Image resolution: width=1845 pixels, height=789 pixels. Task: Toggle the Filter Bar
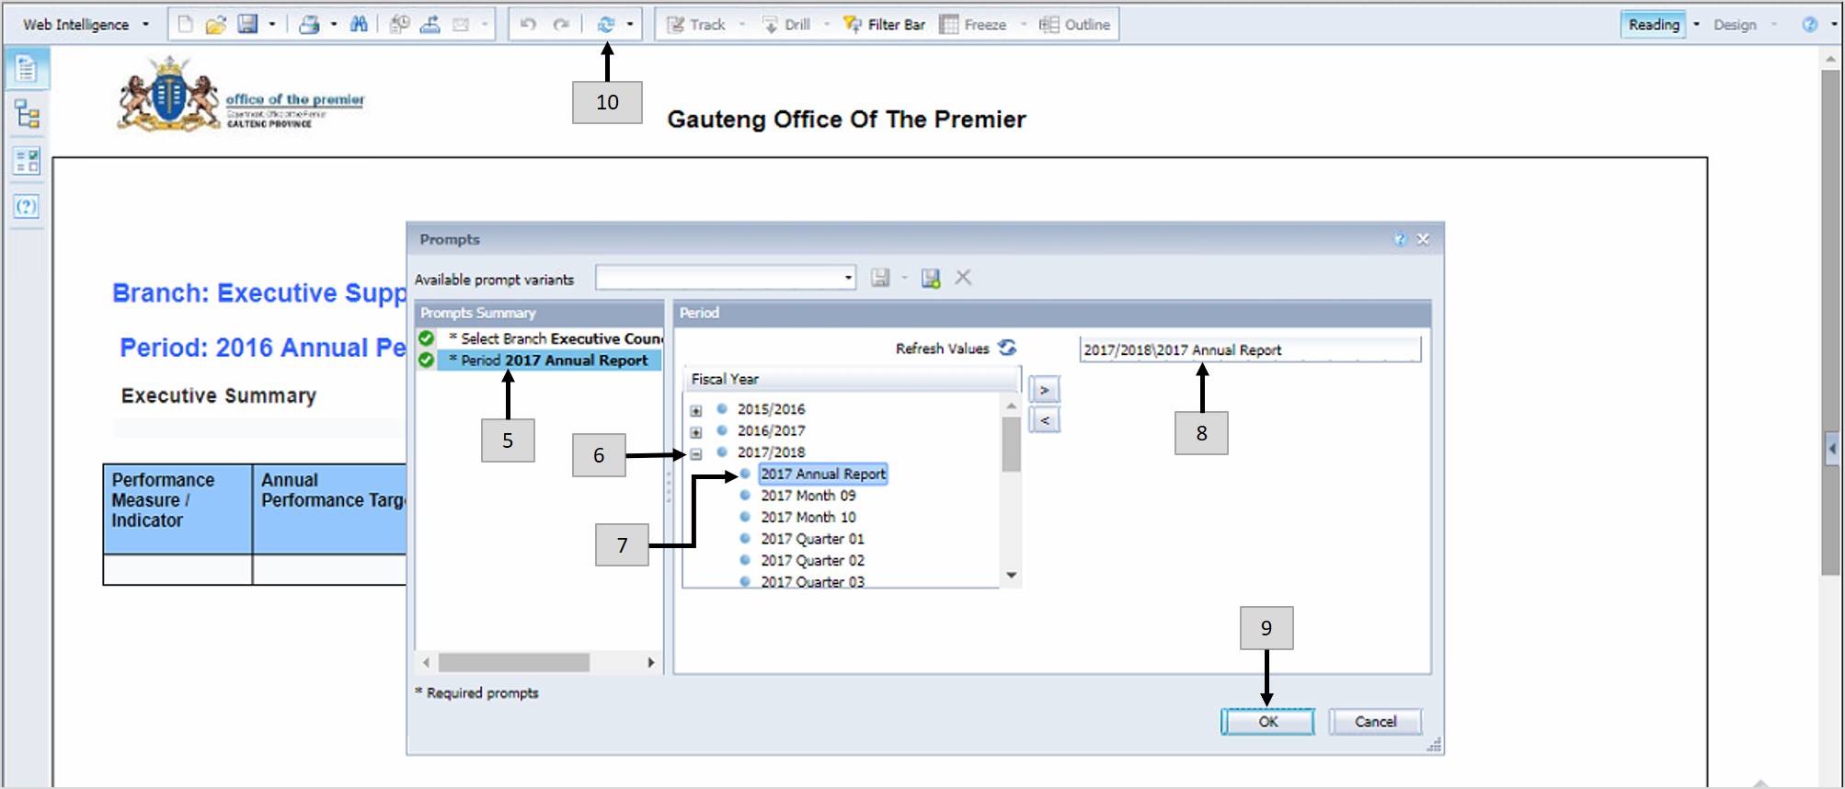pyautogui.click(x=884, y=25)
